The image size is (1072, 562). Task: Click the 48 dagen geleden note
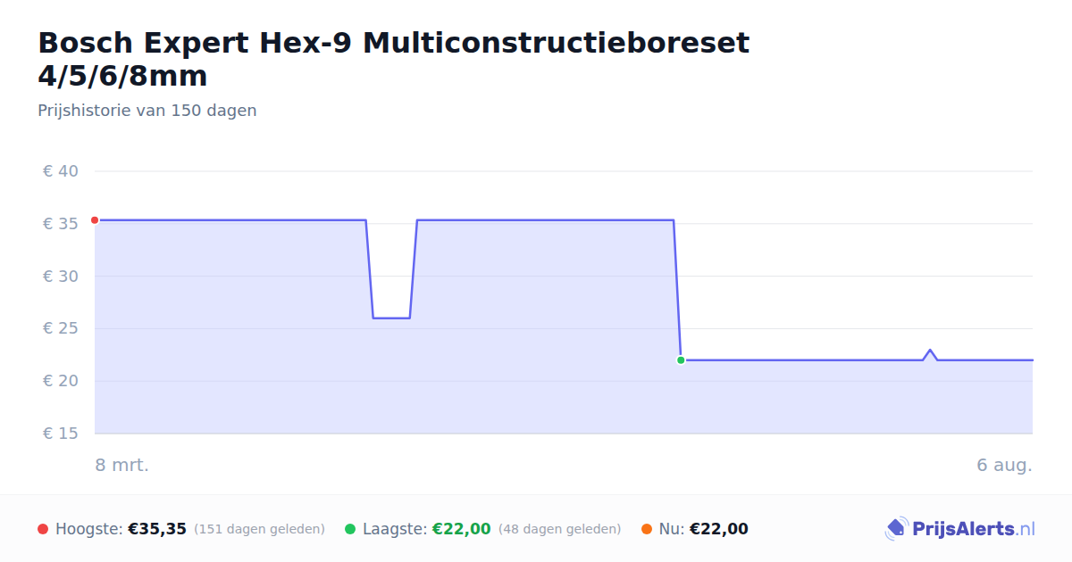coord(560,529)
